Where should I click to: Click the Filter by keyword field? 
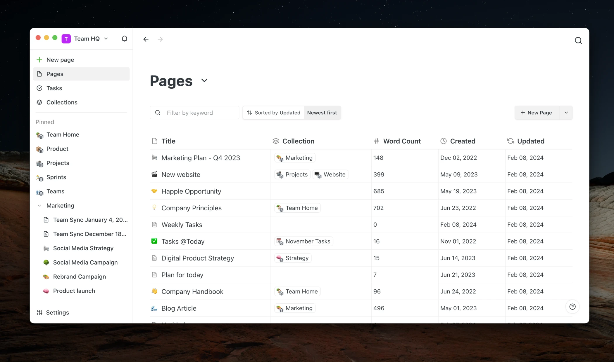coord(194,113)
